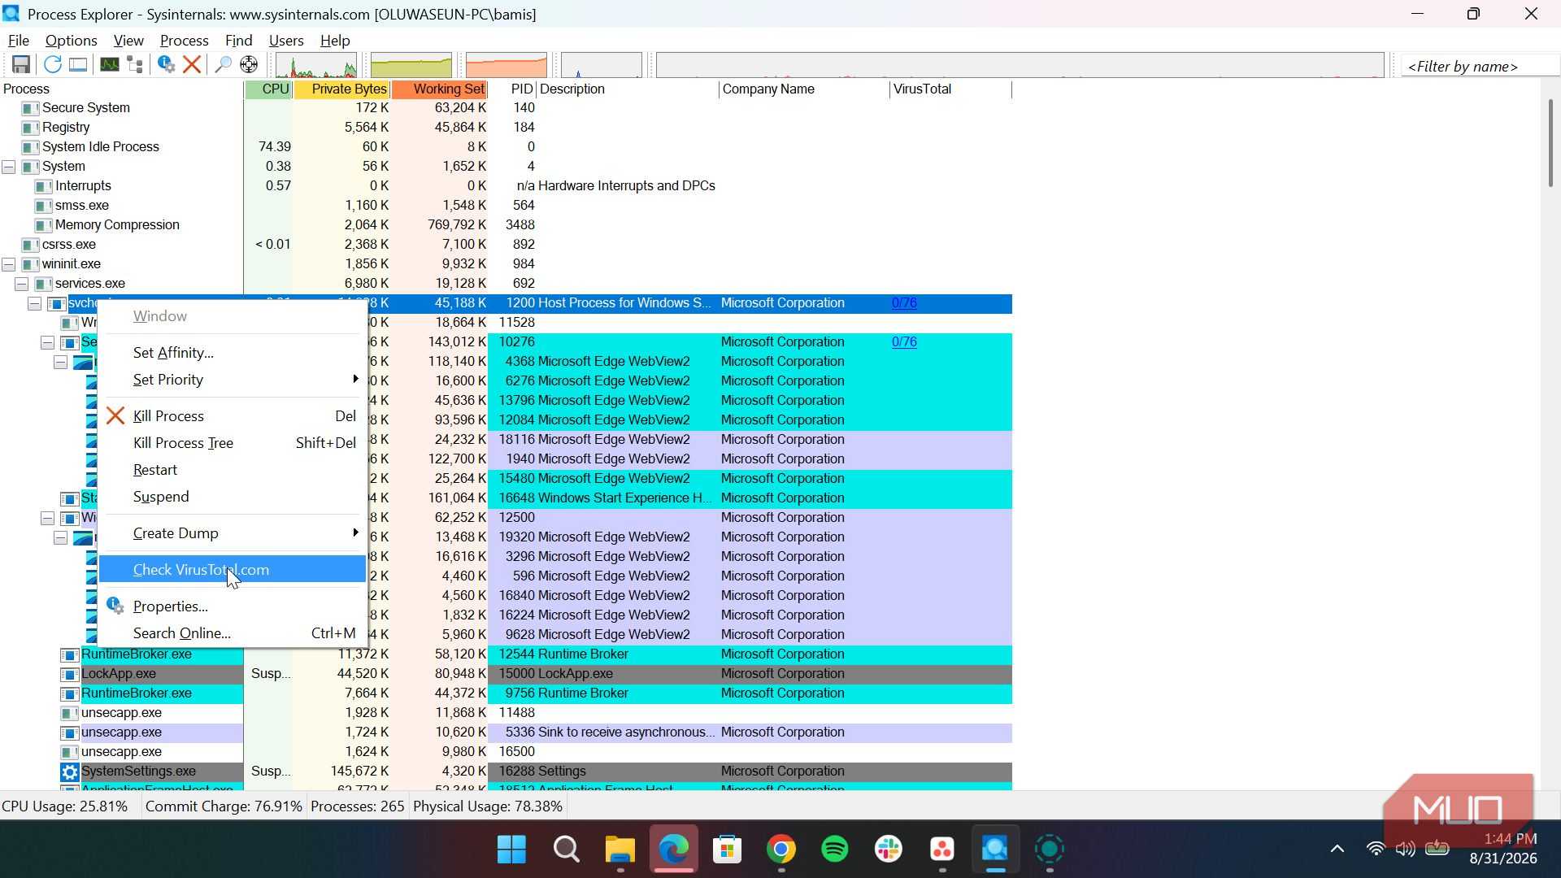Click the physical memory orange mini graph
Viewport: 1561px width, 878px height.
[507, 65]
